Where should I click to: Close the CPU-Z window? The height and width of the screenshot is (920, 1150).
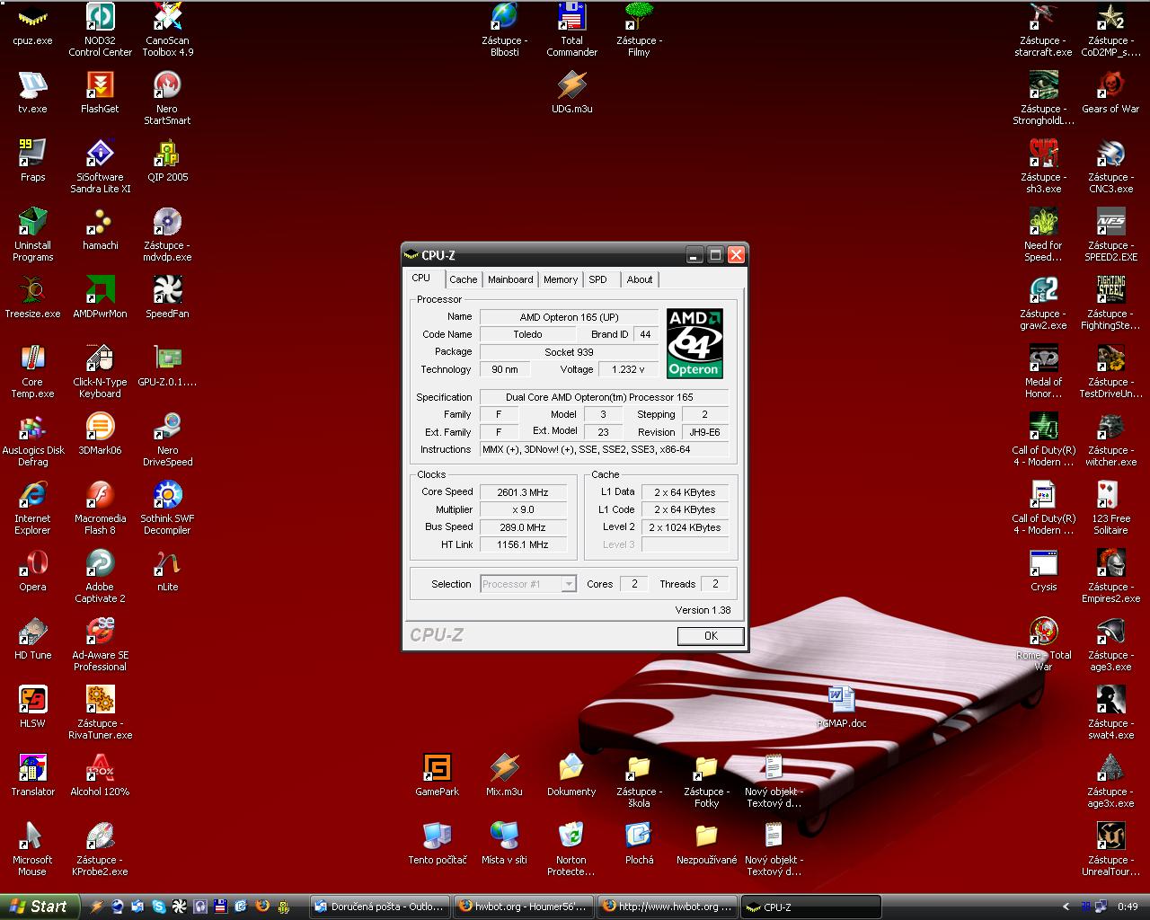pos(736,255)
